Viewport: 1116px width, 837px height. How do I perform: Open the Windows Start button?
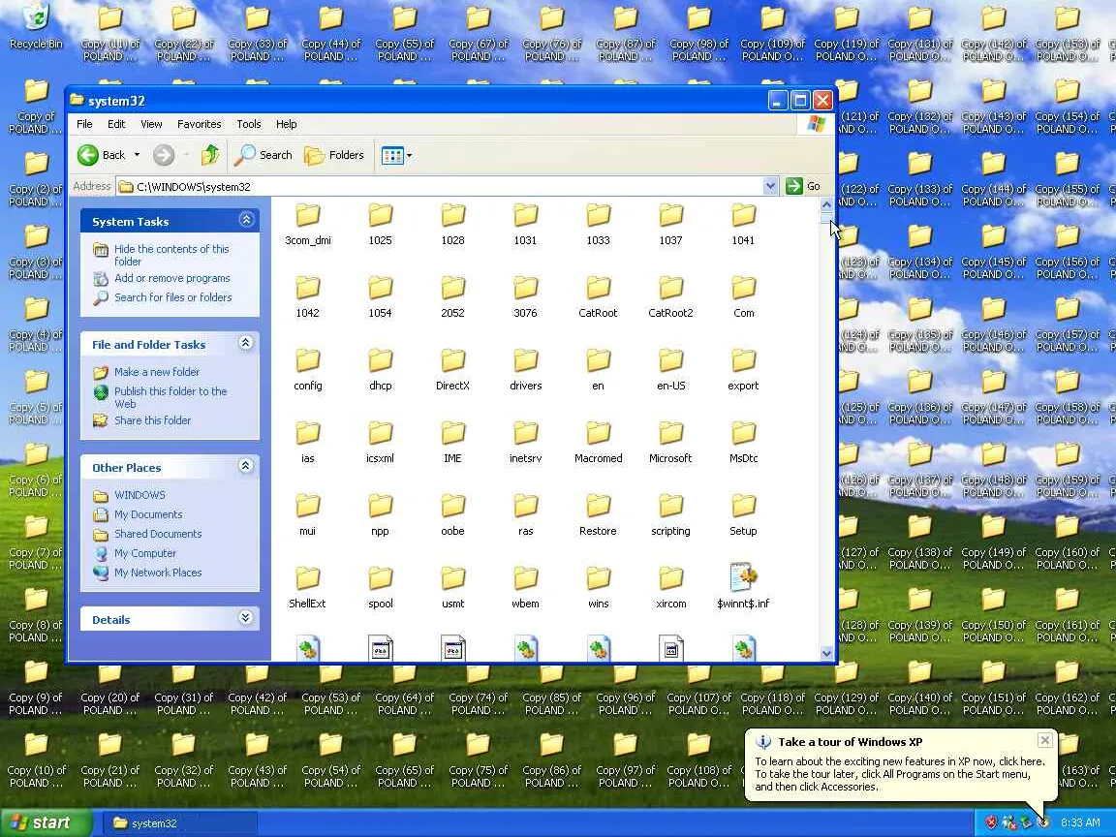(x=46, y=822)
